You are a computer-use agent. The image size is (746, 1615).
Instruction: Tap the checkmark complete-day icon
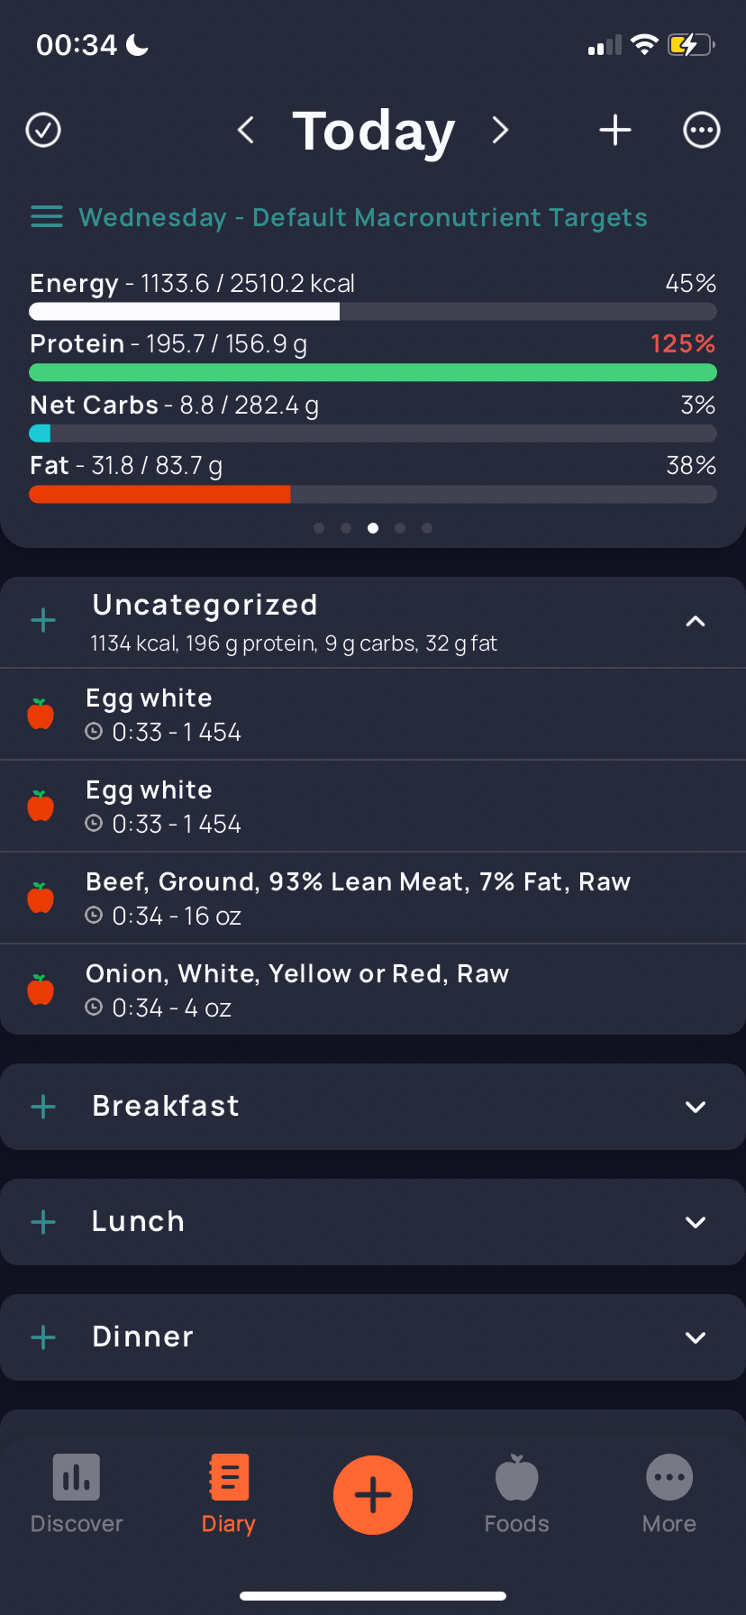point(43,130)
